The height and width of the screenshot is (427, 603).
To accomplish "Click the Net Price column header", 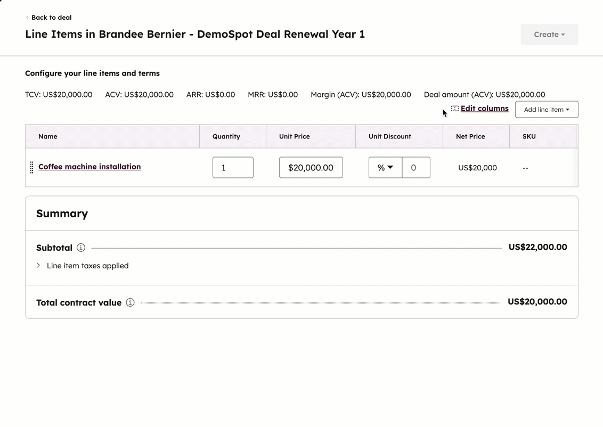I will (x=470, y=137).
